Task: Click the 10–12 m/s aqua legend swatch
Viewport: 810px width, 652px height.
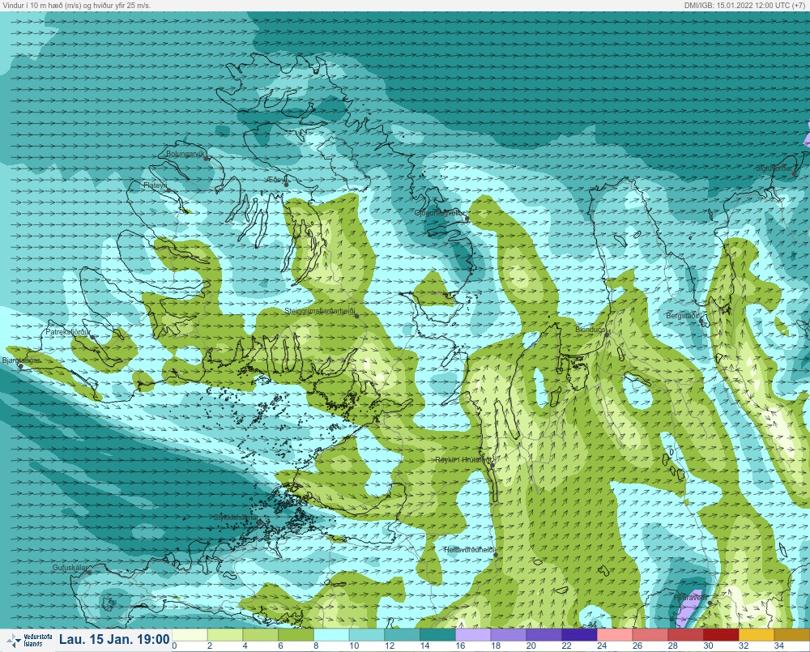Action: (367, 634)
